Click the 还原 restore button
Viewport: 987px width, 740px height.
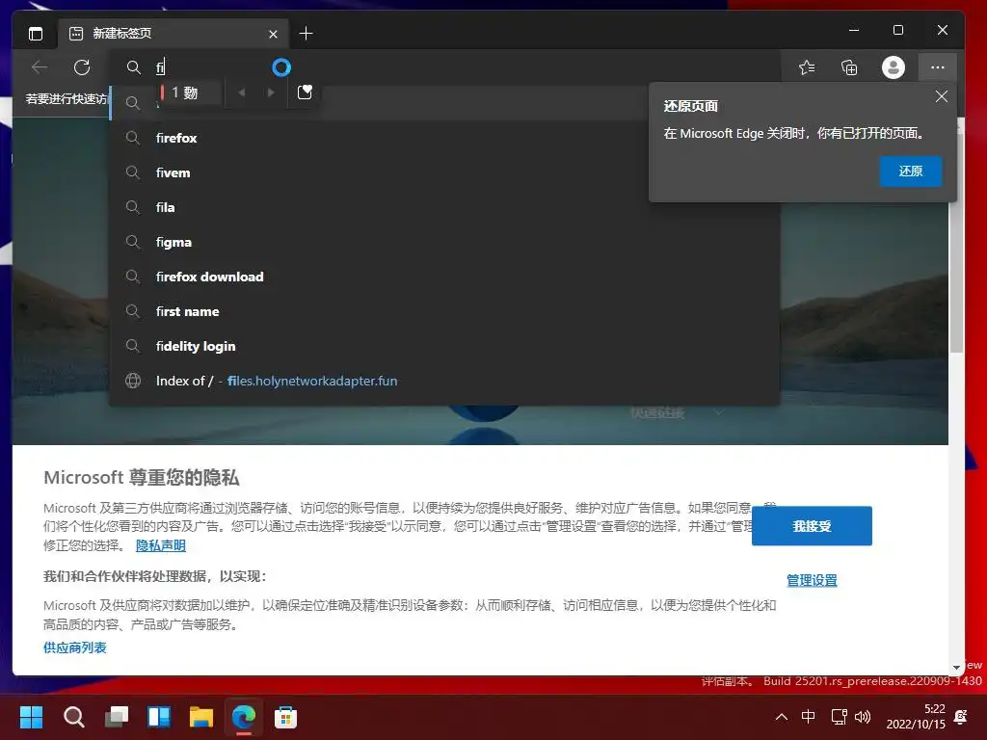coord(910,172)
